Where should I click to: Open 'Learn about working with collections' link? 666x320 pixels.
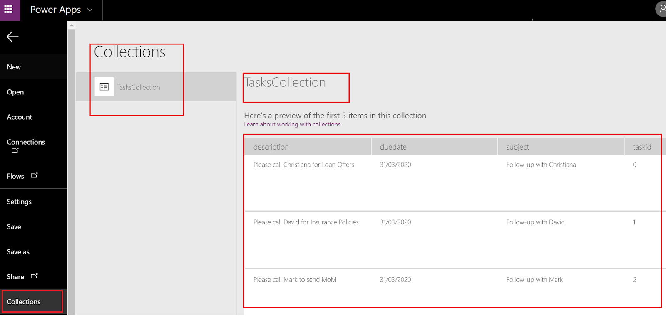(292, 124)
